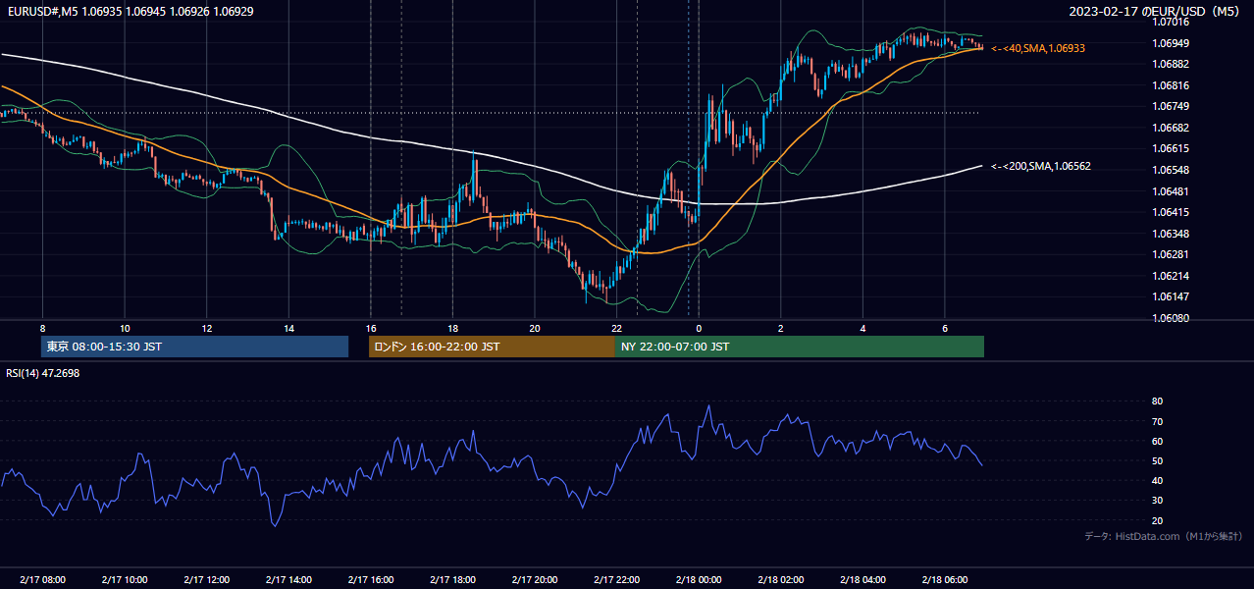Click hour label 18 under the price chart
This screenshot has height=589, width=1254.
452,328
